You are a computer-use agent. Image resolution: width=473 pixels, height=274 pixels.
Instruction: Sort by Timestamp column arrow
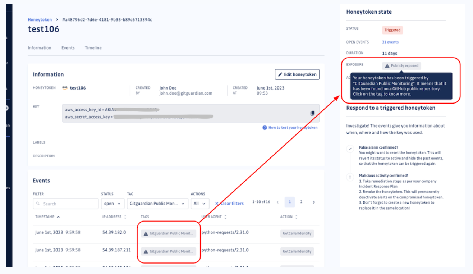(x=58, y=217)
